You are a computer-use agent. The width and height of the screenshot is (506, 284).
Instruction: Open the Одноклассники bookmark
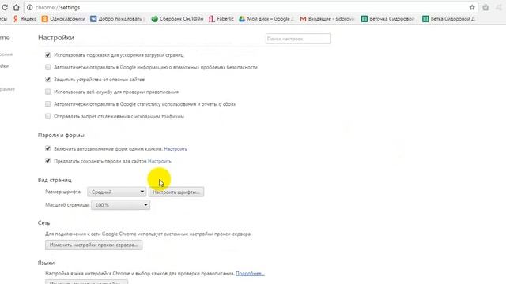(63, 19)
